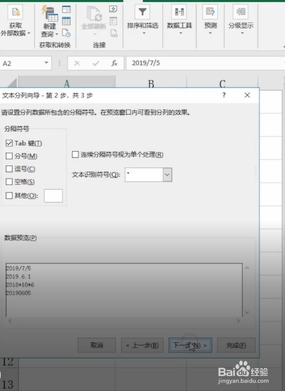Expand dropdown arrow under Forecast

[x=210, y=33]
